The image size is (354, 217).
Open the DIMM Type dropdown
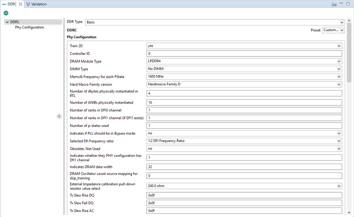(x=339, y=69)
